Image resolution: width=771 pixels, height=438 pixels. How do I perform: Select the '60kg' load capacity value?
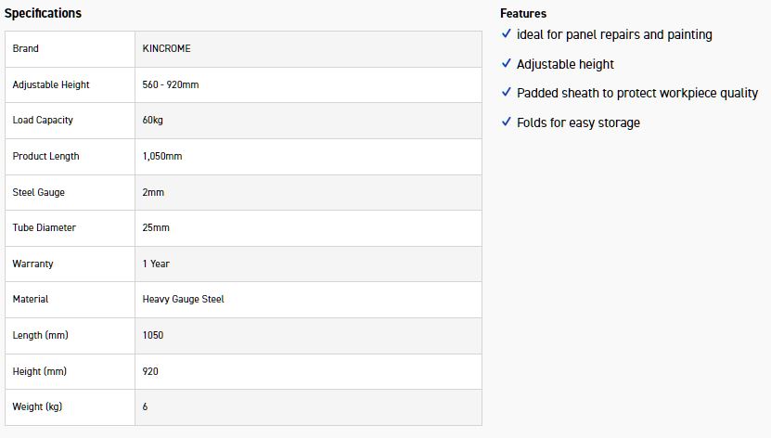point(153,120)
